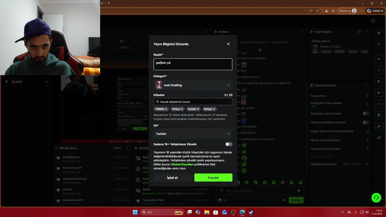
Task: Open browser settings and more menu
Action: 361,11
